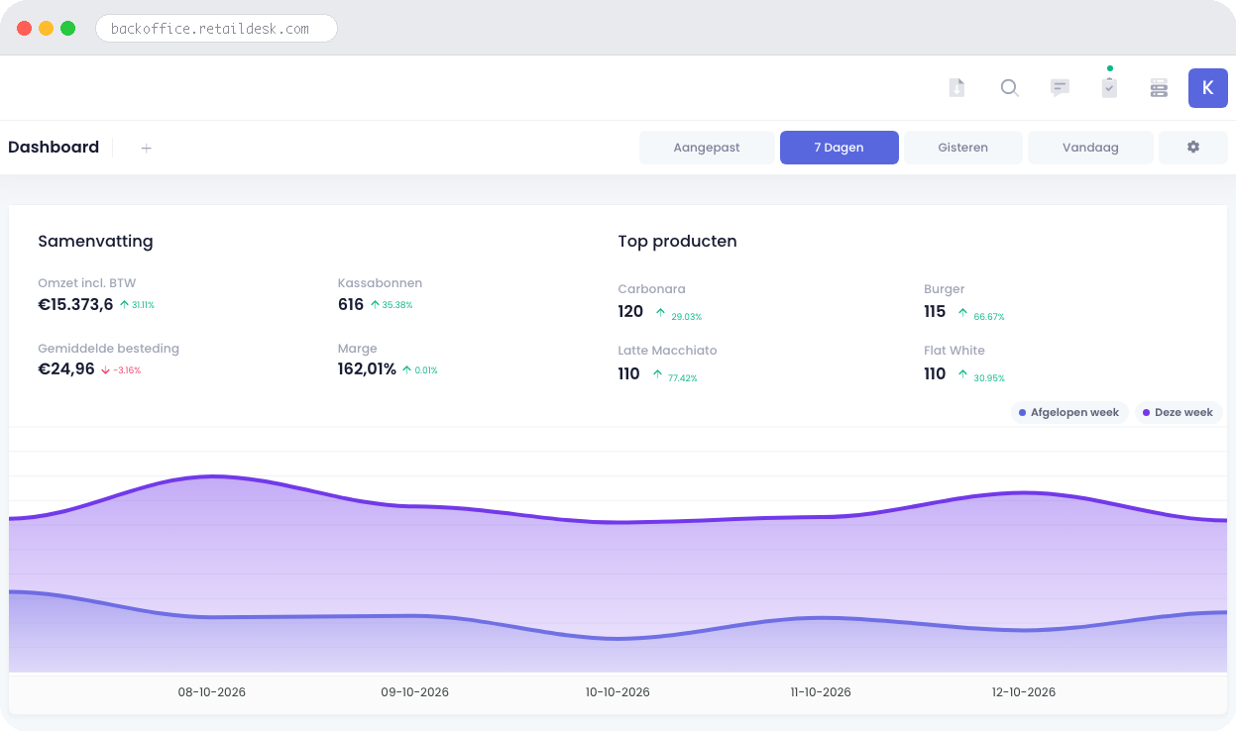Click the 10-10-2026 axis date

(x=618, y=692)
